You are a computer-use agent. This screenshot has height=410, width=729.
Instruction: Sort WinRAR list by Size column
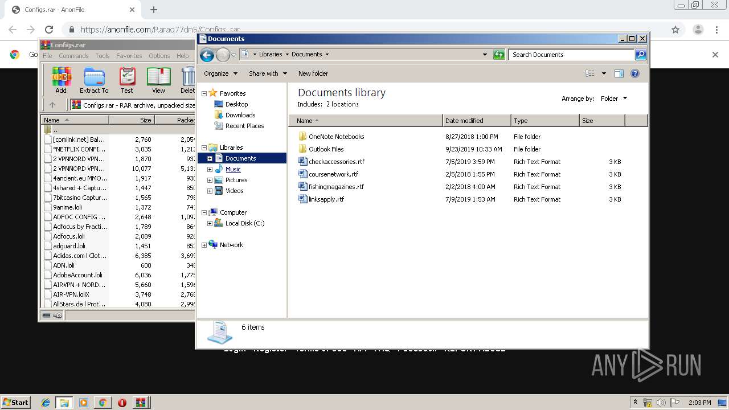[x=132, y=120]
